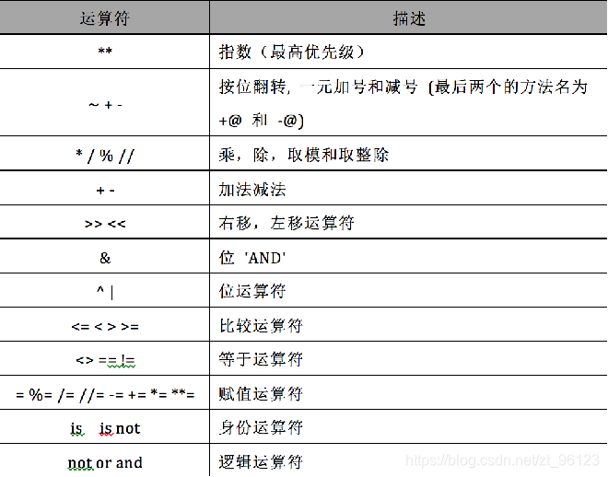The height and width of the screenshot is (477, 608).
Task: Click the 身份运算符 description
Action: pos(261,428)
